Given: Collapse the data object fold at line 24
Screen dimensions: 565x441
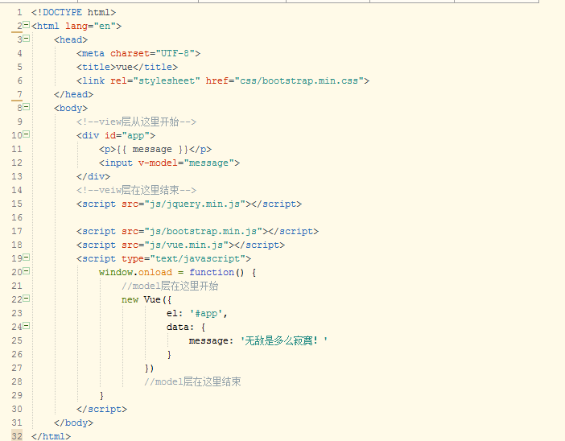Looking at the screenshot, I should tap(27, 326).
